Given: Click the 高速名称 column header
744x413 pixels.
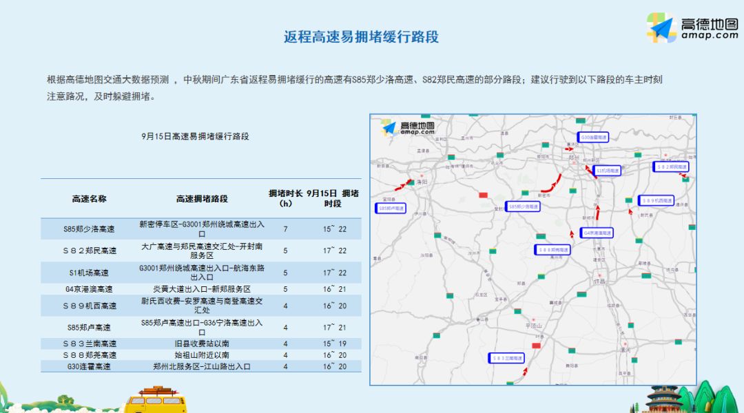Looking at the screenshot, I should coord(90,198).
